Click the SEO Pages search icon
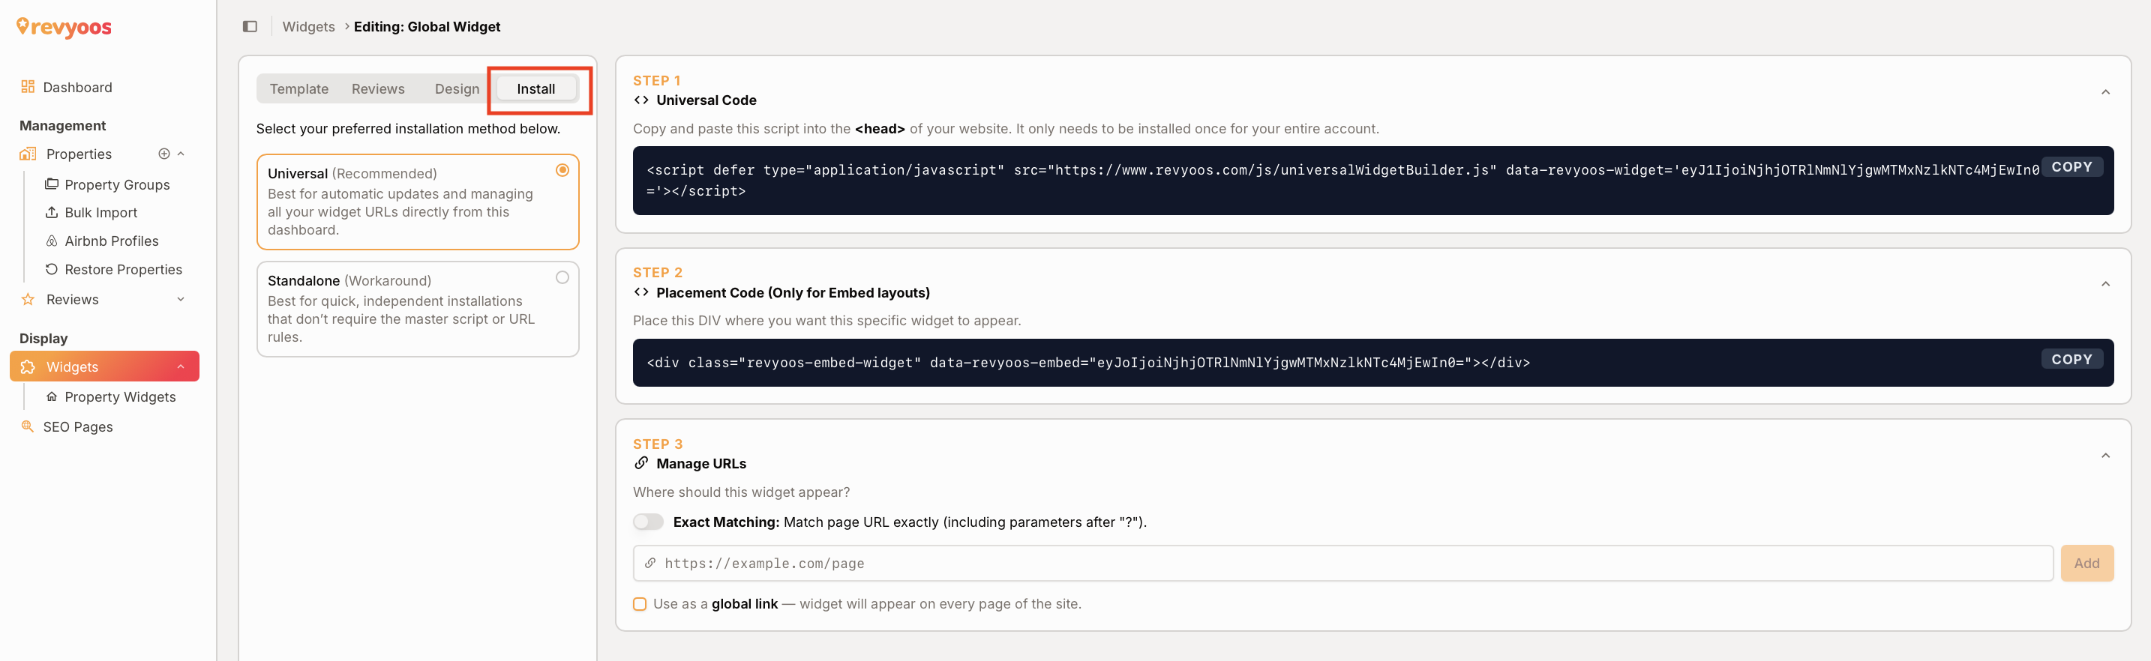 28,426
